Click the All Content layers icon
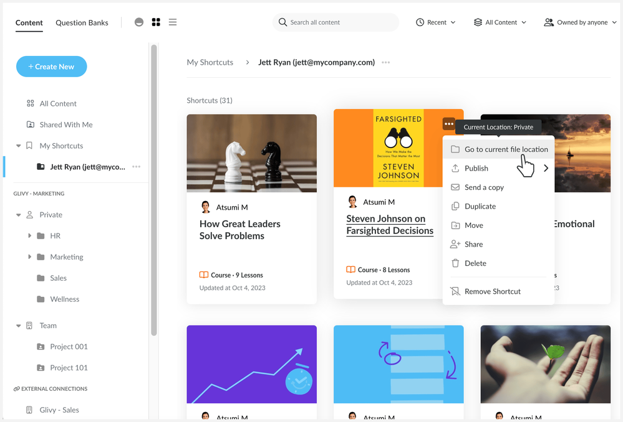This screenshot has width=623, height=422. click(478, 22)
